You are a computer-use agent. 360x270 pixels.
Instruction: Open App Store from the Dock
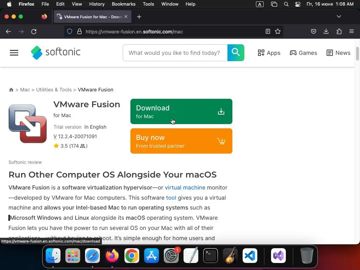(151, 256)
